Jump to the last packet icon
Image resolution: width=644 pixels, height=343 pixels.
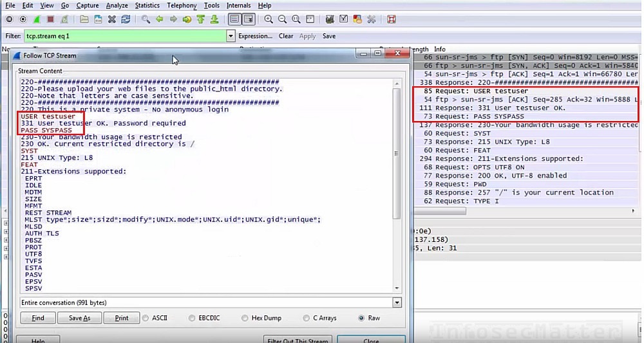tap(214, 19)
